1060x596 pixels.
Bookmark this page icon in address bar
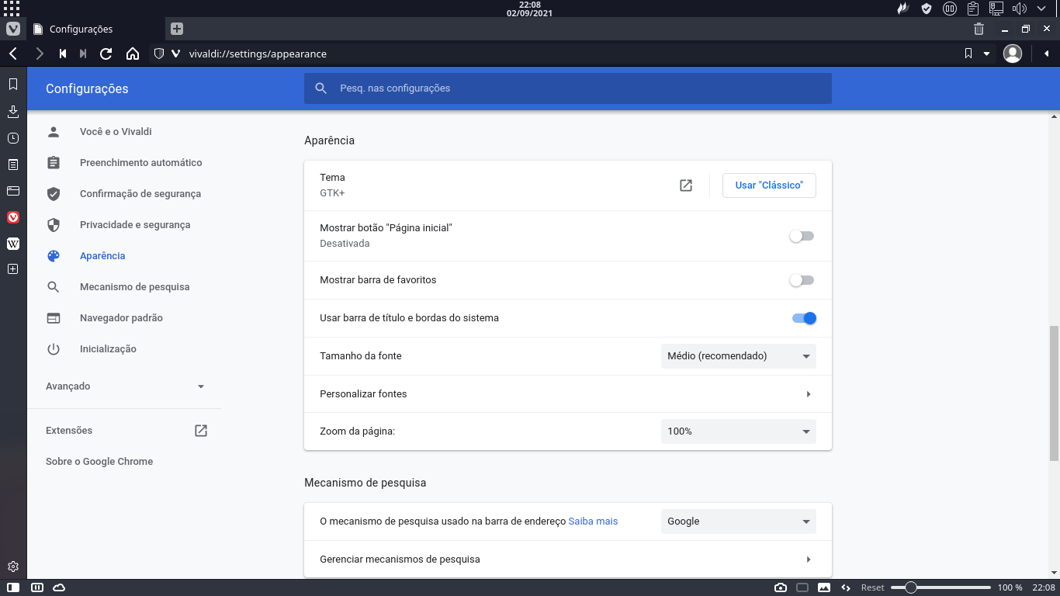[x=968, y=54]
